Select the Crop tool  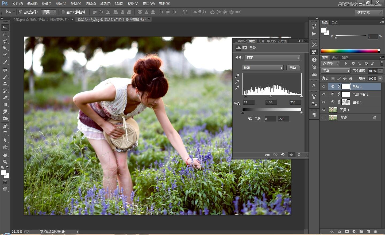click(5, 55)
